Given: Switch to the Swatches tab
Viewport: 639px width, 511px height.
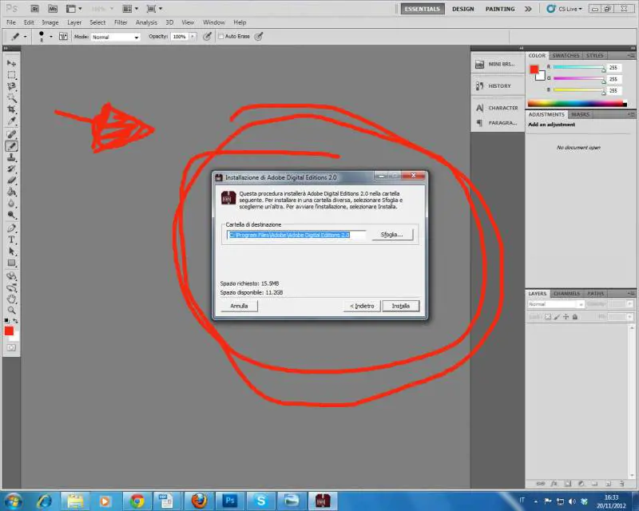Looking at the screenshot, I should [566, 55].
